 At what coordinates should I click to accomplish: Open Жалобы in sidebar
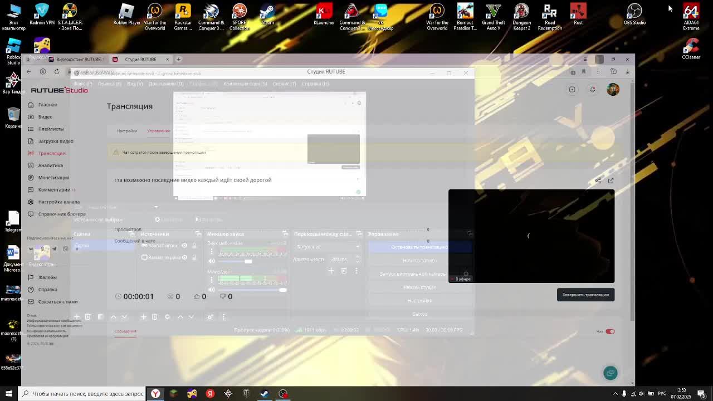pos(42,277)
